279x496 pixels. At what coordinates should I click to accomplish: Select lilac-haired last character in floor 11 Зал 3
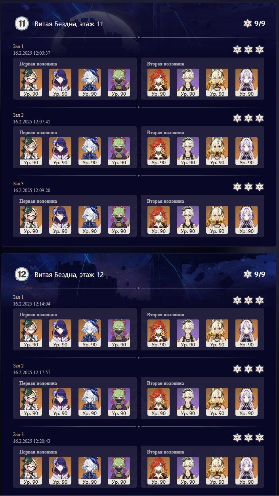[247, 220]
